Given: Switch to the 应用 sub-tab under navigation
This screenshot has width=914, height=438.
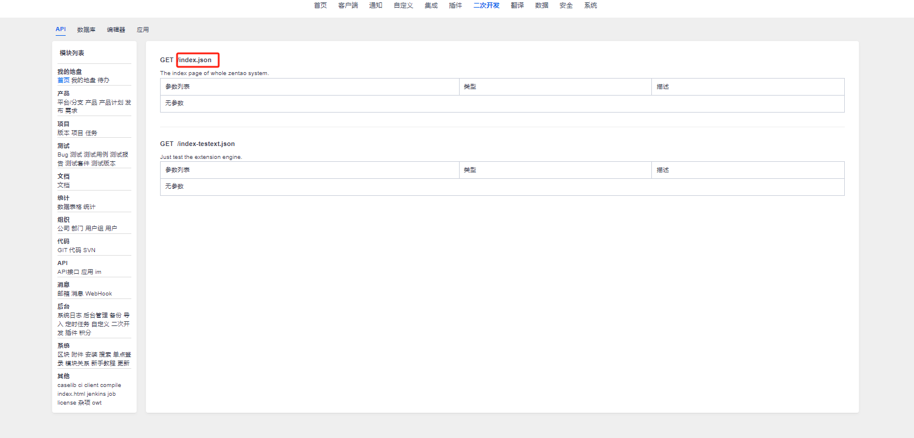Looking at the screenshot, I should coord(142,29).
